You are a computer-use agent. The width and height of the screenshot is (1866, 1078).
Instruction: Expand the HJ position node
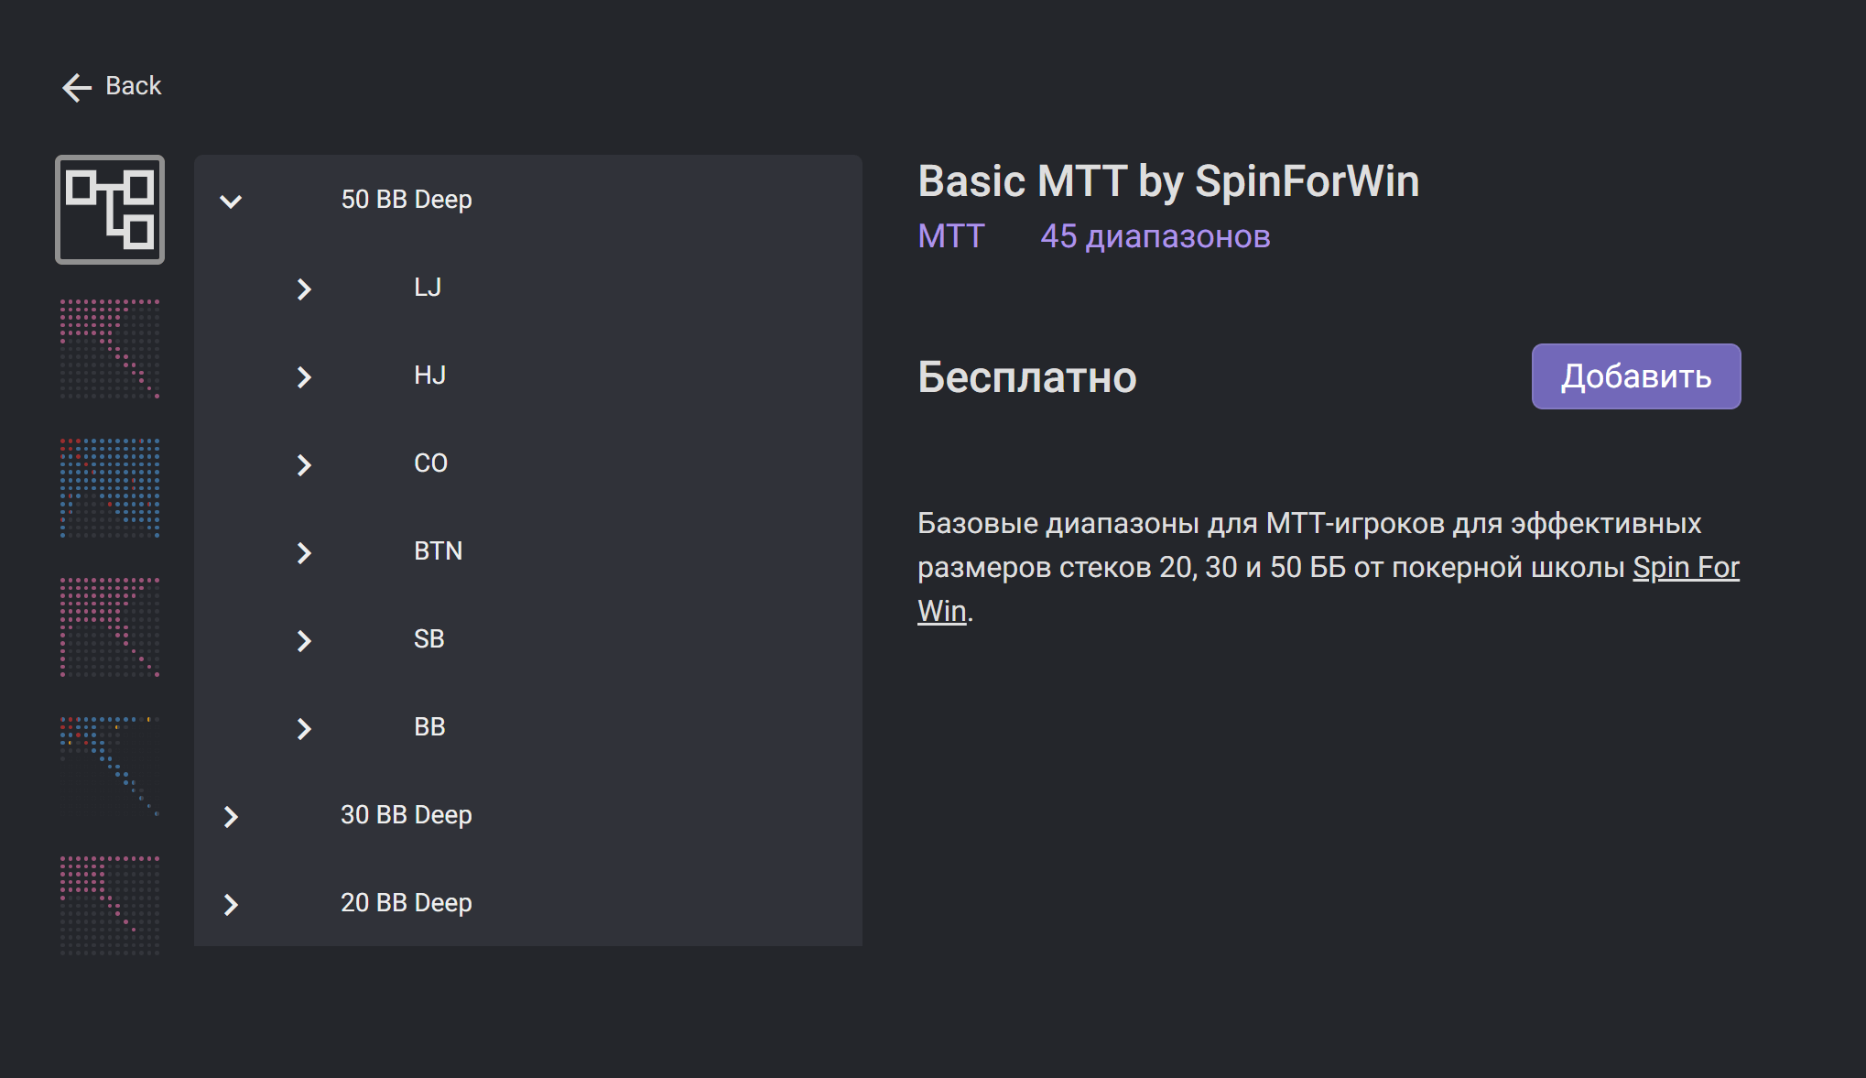[304, 377]
